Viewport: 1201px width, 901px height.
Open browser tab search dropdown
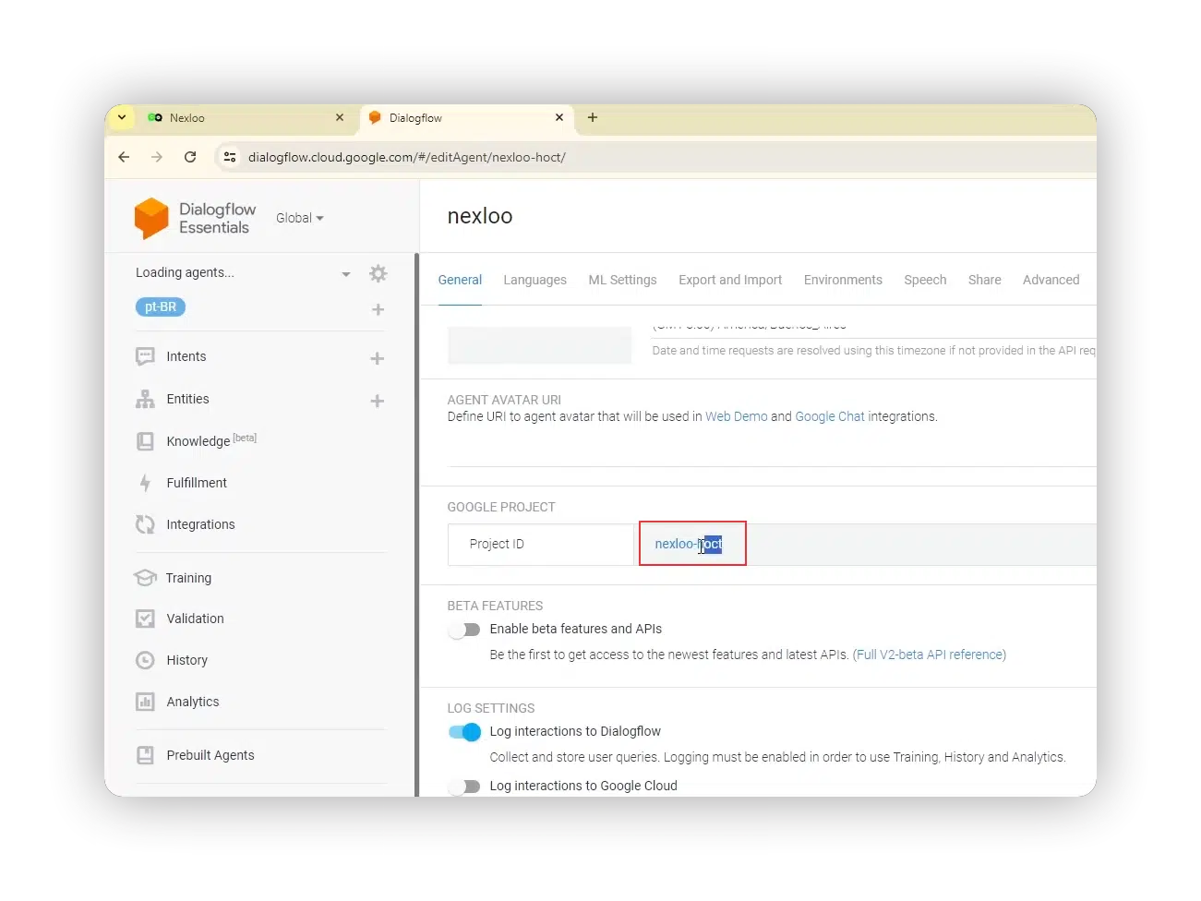[122, 117]
